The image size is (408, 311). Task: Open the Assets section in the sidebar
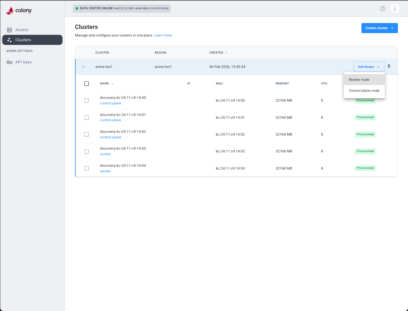(x=22, y=30)
